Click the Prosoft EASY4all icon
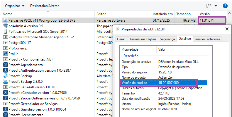 [x=6, y=87]
